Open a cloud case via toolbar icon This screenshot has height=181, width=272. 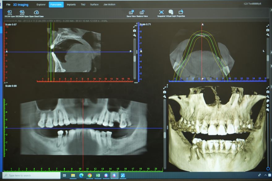point(36,12)
